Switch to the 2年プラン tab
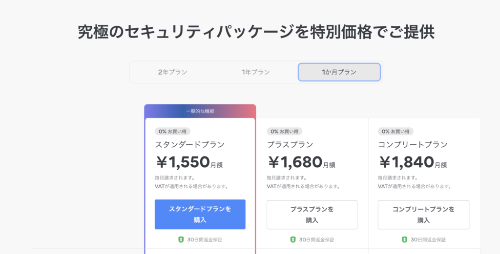 click(172, 72)
